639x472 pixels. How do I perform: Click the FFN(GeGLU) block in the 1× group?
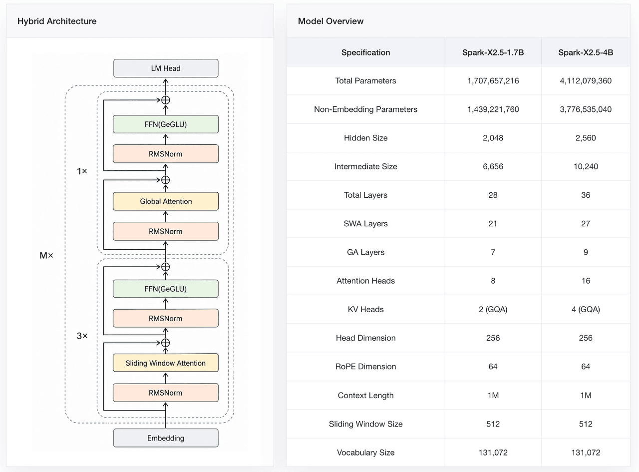coord(166,124)
